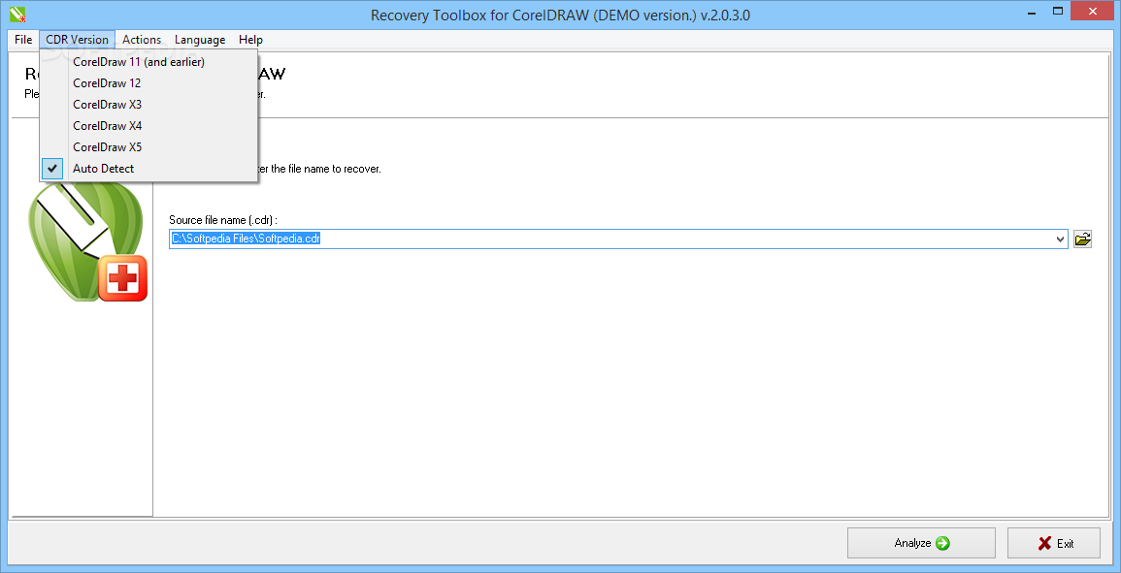Close the CDR Version menu header
This screenshot has height=573, width=1121.
pyautogui.click(x=78, y=40)
